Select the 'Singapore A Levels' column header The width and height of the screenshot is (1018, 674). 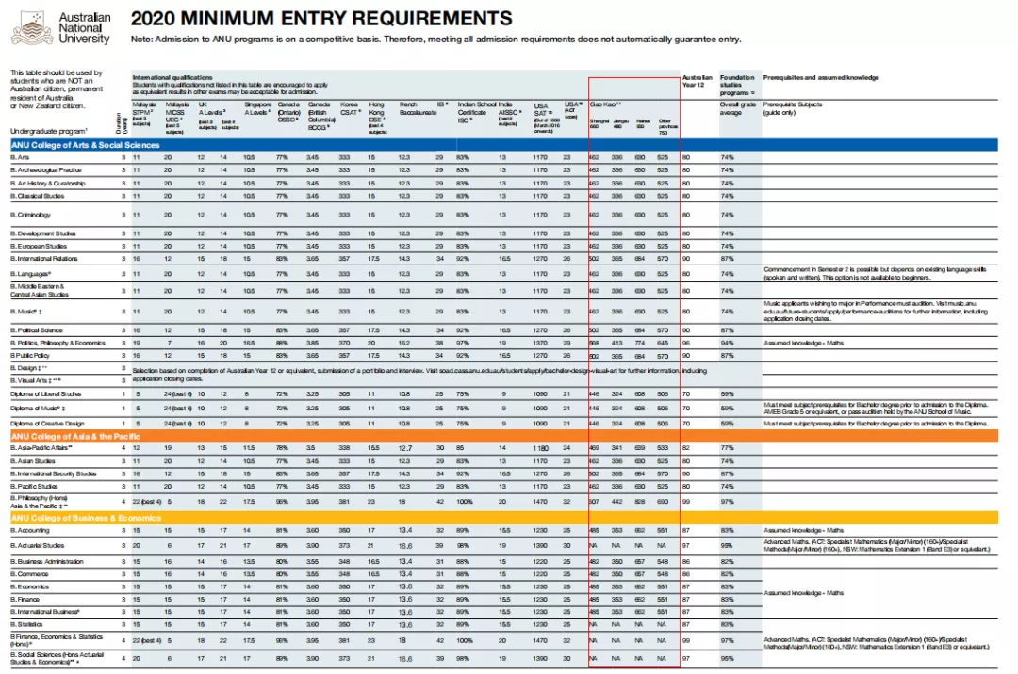coord(257,108)
